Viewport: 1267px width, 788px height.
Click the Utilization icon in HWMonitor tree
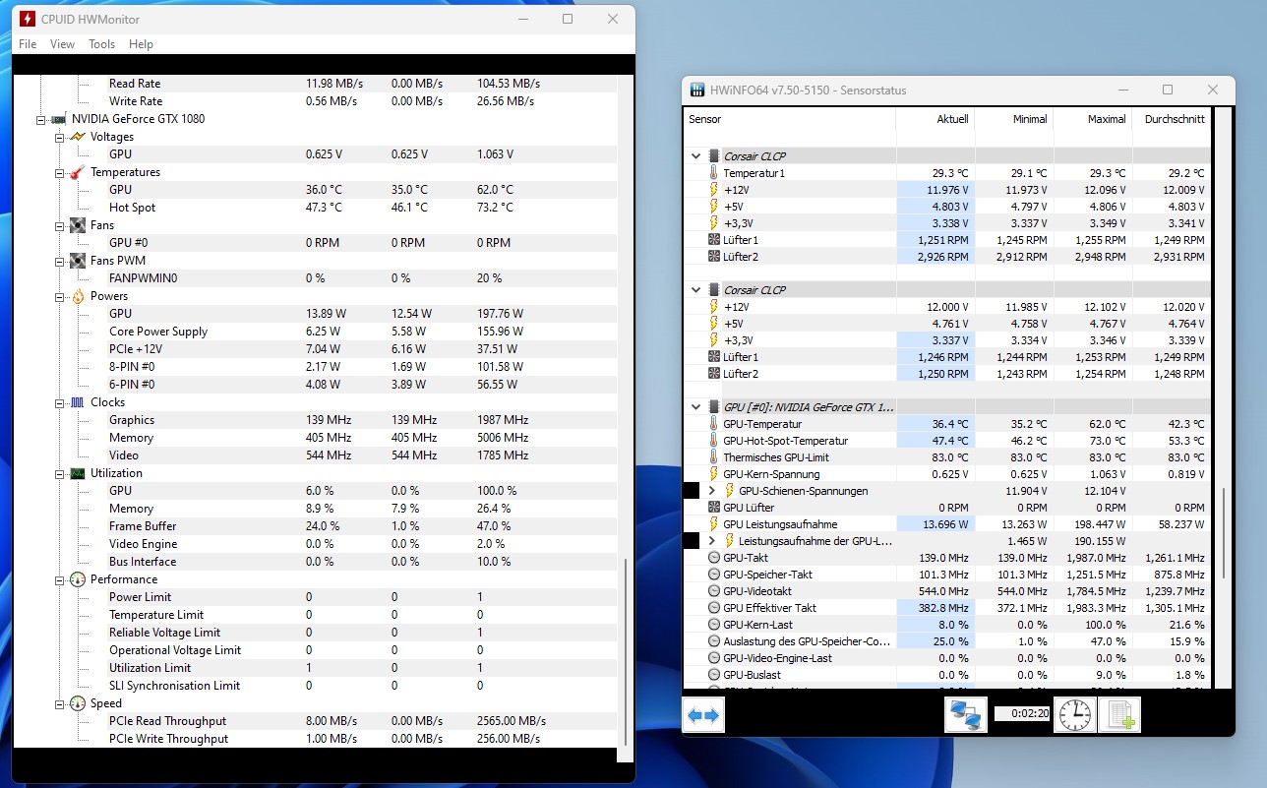tap(78, 473)
